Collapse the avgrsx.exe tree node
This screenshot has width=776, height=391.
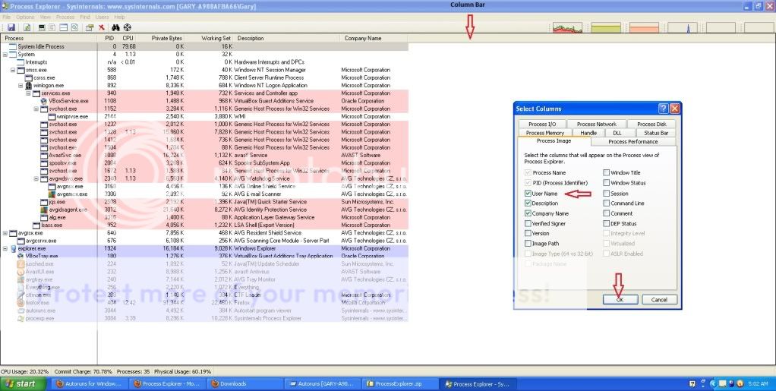point(5,233)
